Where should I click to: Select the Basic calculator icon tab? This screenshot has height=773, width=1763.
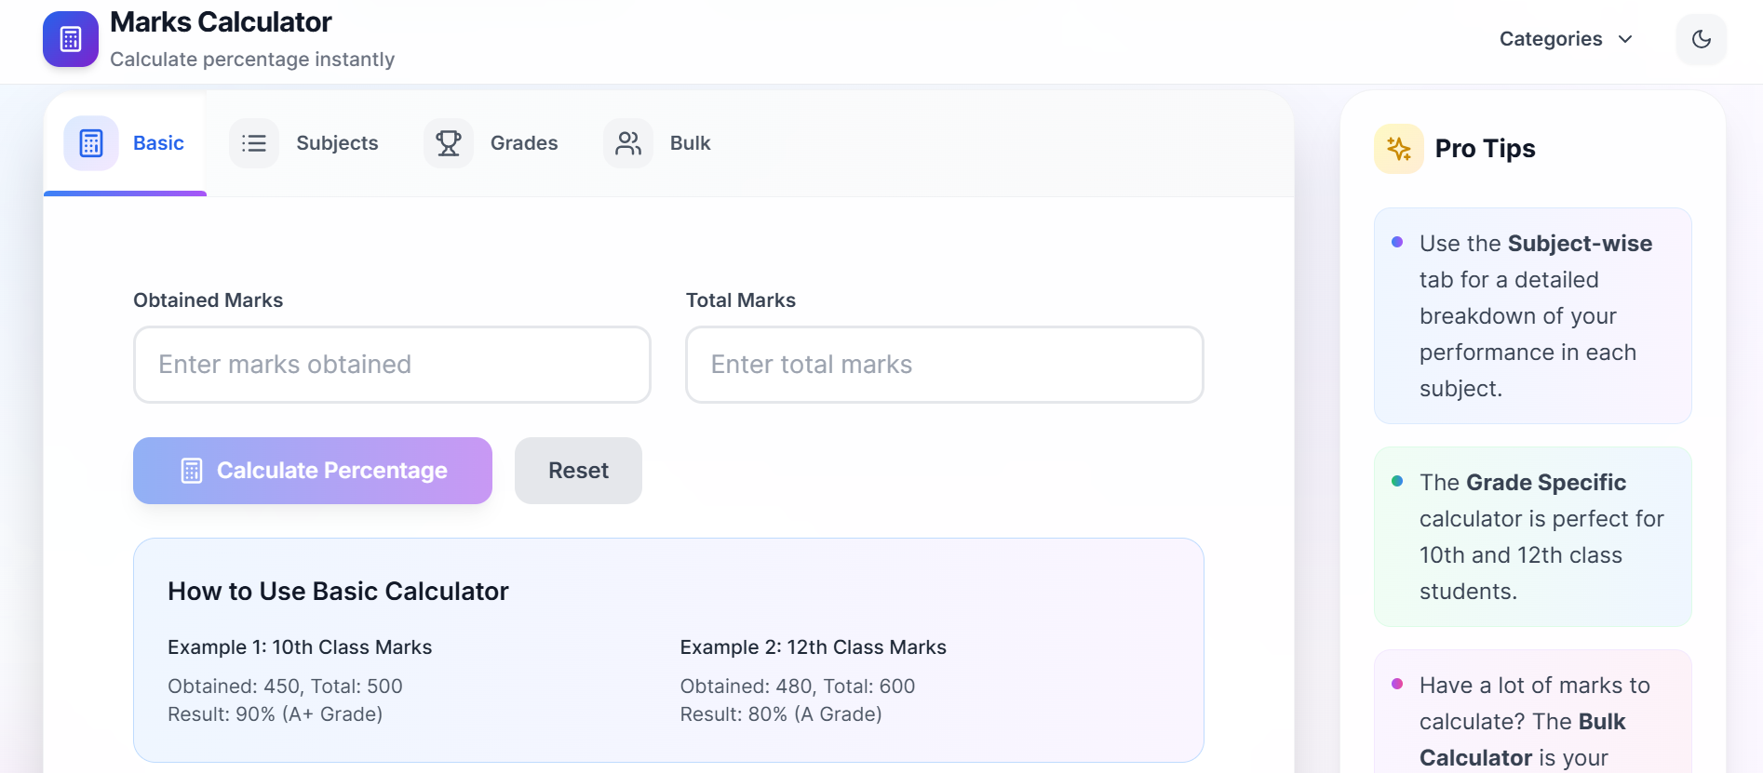pos(91,143)
